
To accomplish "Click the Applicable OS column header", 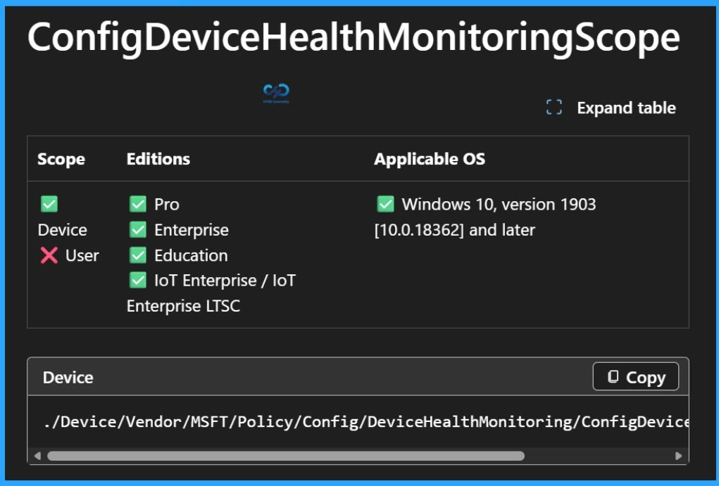I will point(430,159).
